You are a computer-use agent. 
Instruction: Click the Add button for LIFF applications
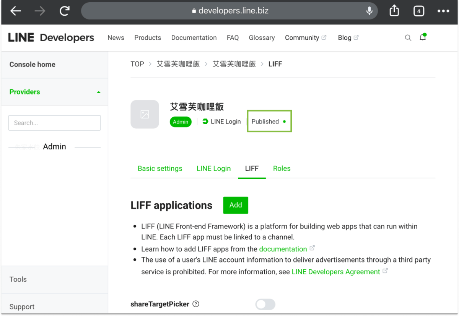[x=235, y=205]
